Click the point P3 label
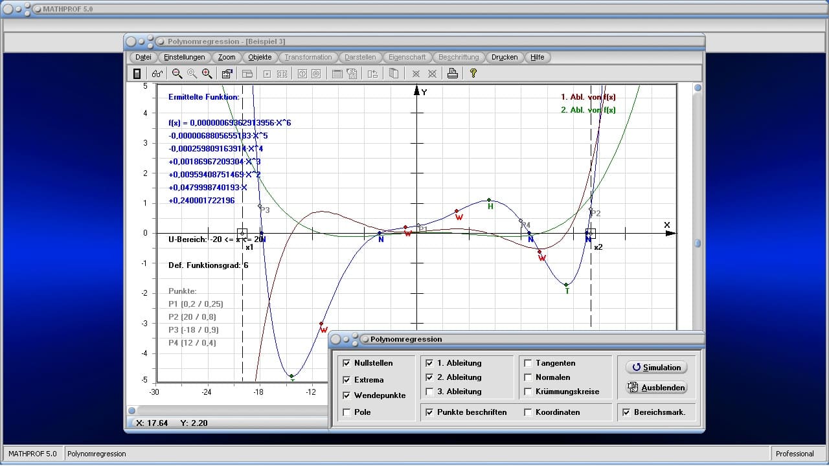The height and width of the screenshot is (466, 829). 265,210
